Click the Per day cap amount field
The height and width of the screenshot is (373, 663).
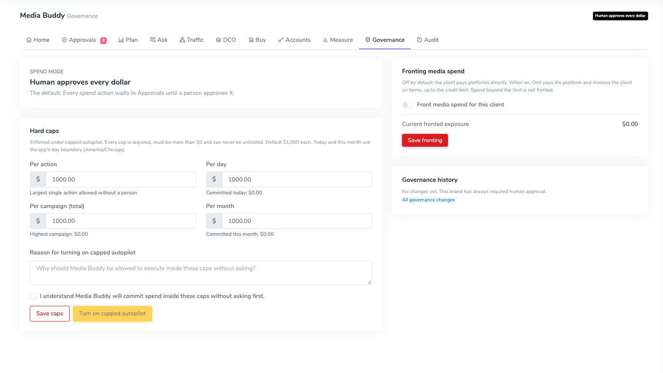point(297,179)
